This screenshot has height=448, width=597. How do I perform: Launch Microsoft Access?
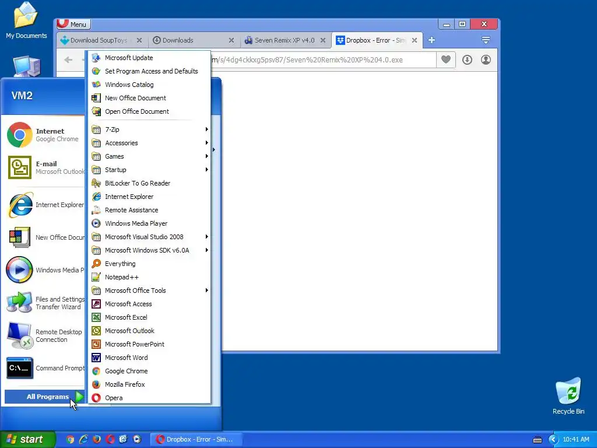point(150,304)
